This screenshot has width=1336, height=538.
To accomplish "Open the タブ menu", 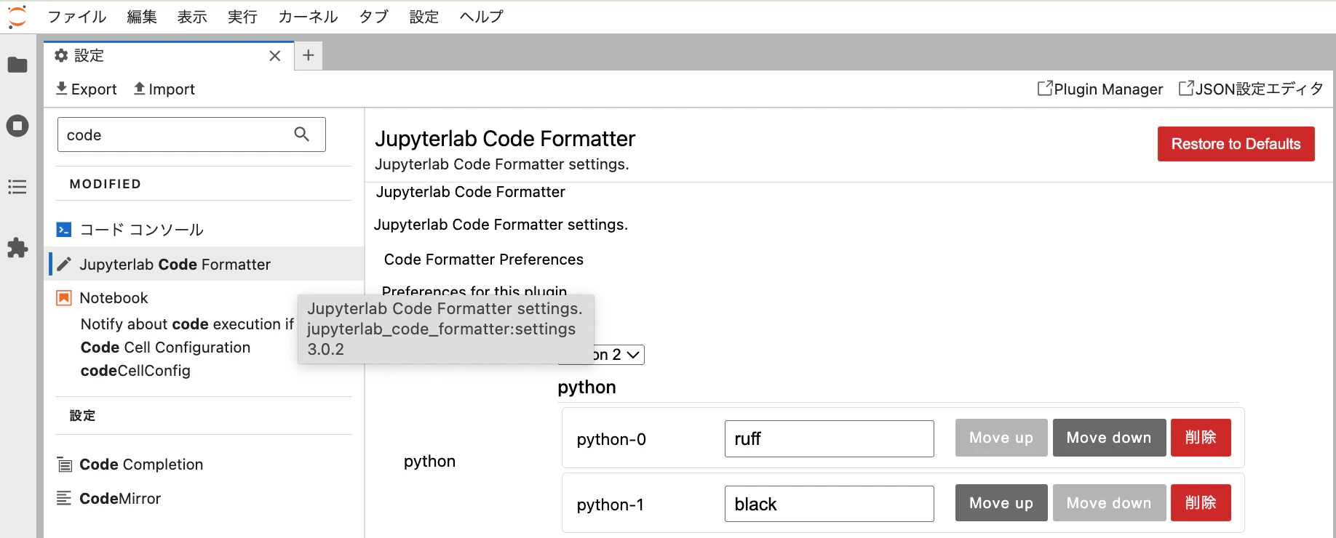I will coord(374,16).
